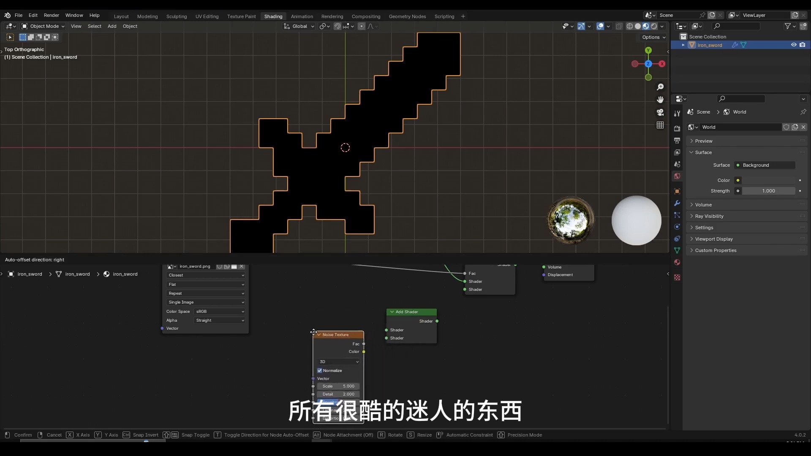The width and height of the screenshot is (811, 456).
Task: Click the Background surface shader button
Action: (x=765, y=165)
